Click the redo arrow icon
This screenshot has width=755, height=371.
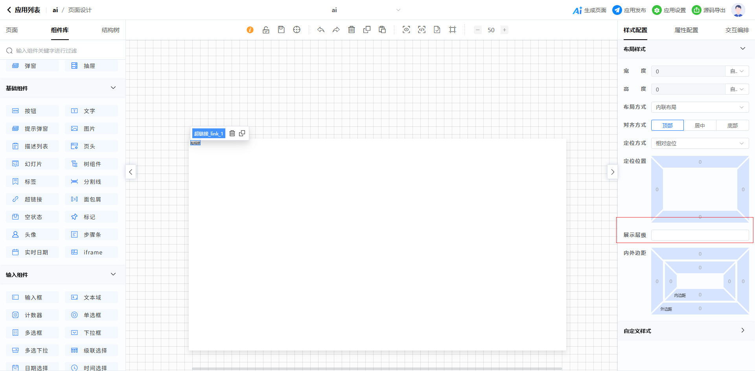[336, 30]
